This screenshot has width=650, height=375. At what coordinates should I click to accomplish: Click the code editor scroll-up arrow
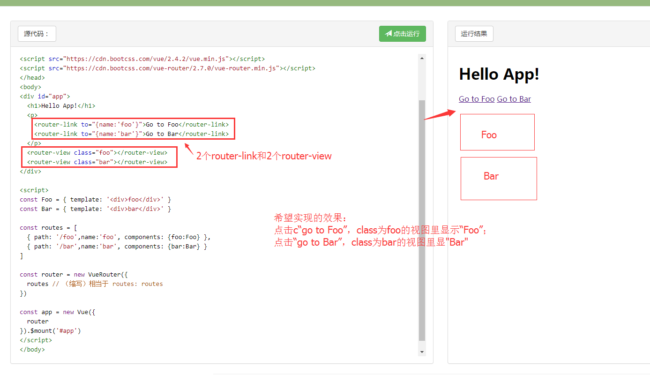(422, 58)
